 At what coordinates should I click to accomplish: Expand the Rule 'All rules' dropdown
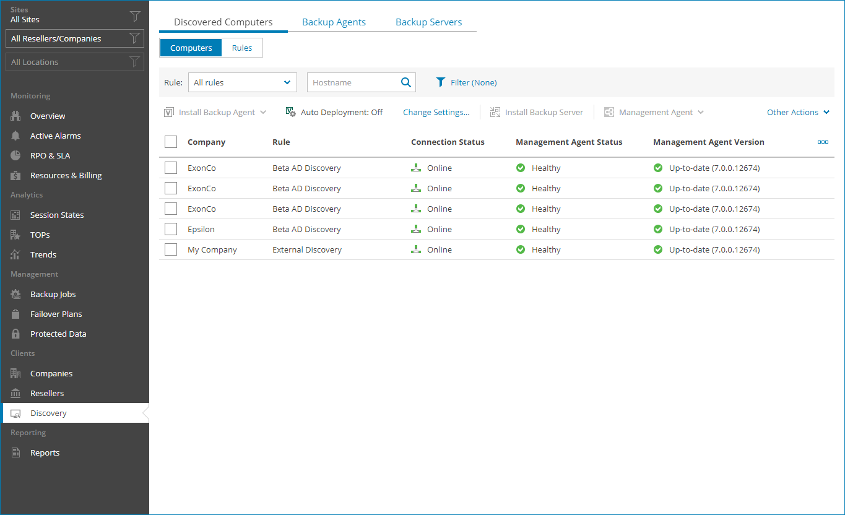[x=242, y=82]
